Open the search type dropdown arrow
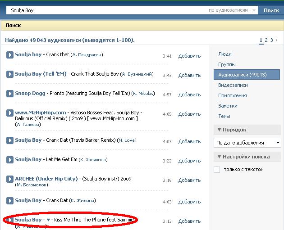Screen dimensions: 284x230 pos(254,10)
